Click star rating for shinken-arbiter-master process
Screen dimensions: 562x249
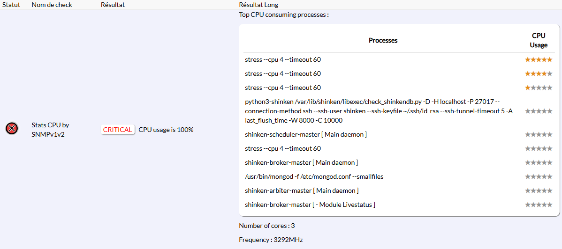(x=538, y=190)
